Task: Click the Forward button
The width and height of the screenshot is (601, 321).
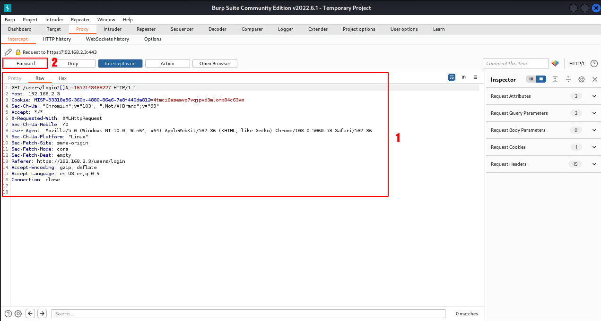Action: (x=26, y=64)
